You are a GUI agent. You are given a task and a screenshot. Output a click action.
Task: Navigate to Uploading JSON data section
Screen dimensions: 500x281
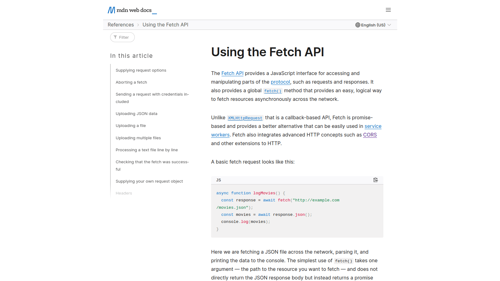[136, 113]
